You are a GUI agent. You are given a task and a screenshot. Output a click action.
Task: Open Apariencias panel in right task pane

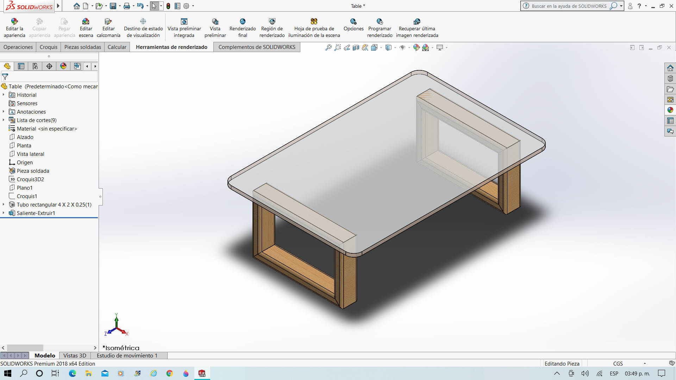[670, 110]
